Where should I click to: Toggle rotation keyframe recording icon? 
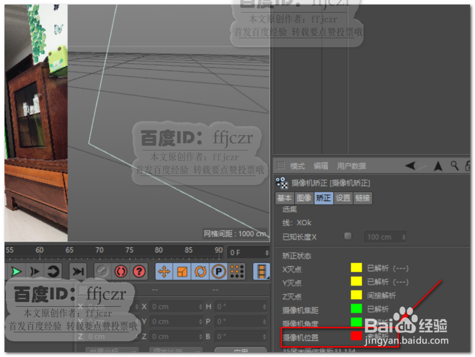(200, 272)
